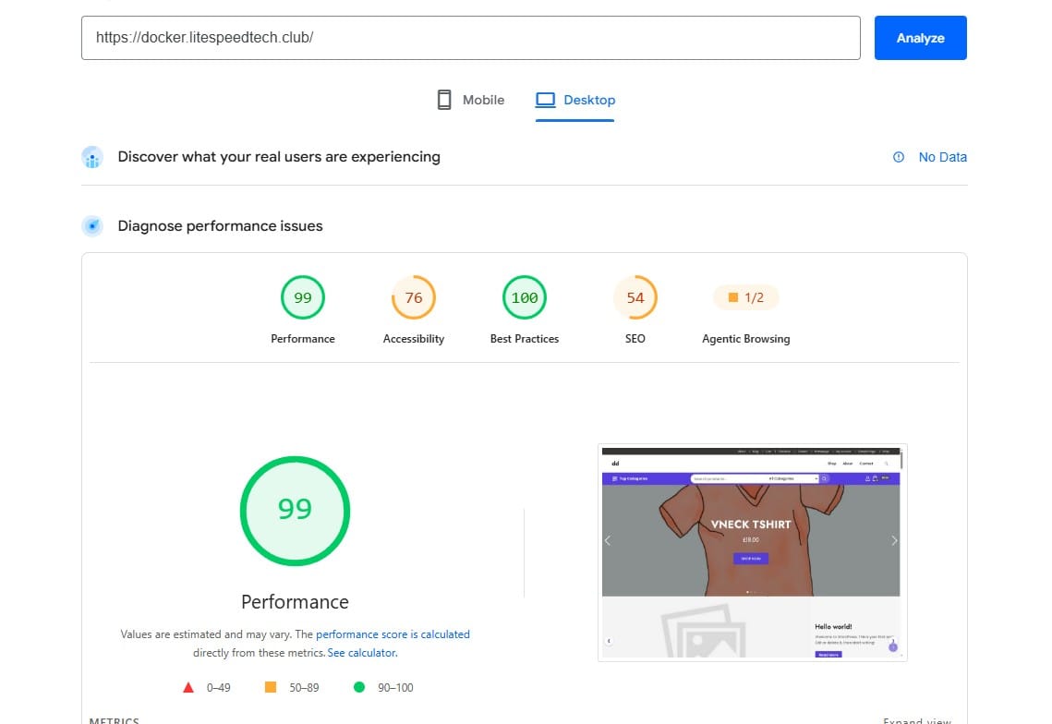Jump to the Accessibility score gauge 76

coord(413,297)
